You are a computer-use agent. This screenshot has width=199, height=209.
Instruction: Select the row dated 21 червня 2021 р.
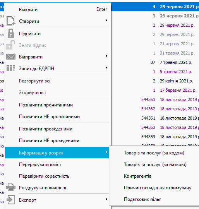click(x=155, y=44)
